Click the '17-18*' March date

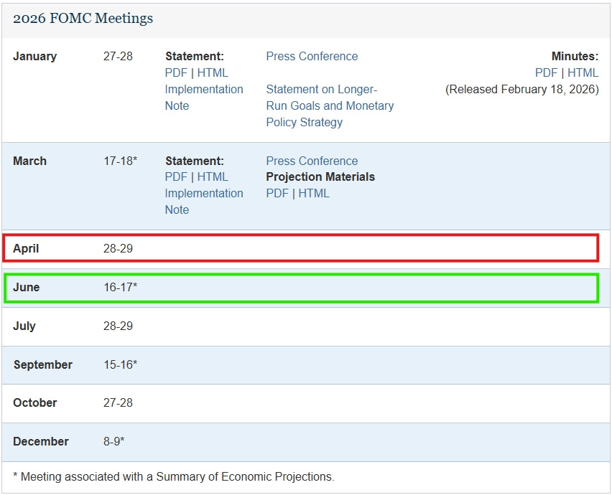pos(120,161)
